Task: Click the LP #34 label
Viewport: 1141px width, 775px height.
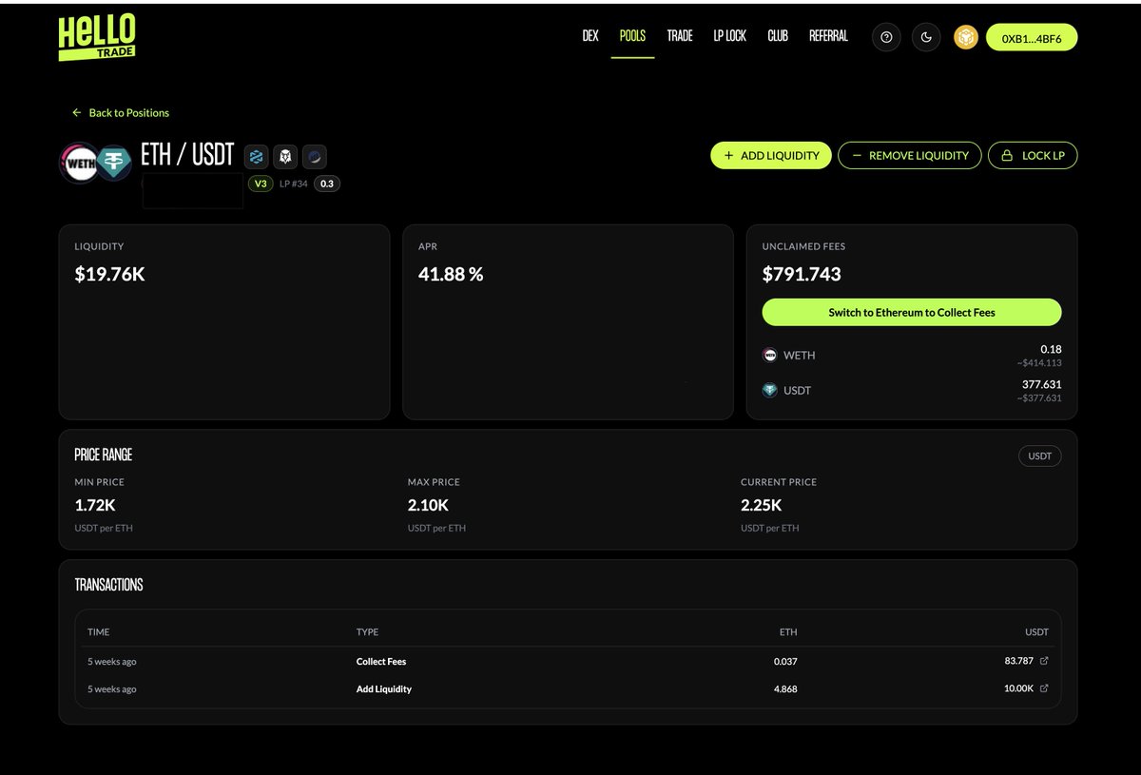Action: click(x=294, y=184)
